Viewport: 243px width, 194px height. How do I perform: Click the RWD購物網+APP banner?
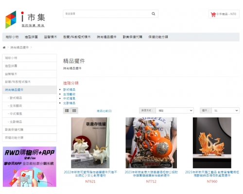click(30, 166)
